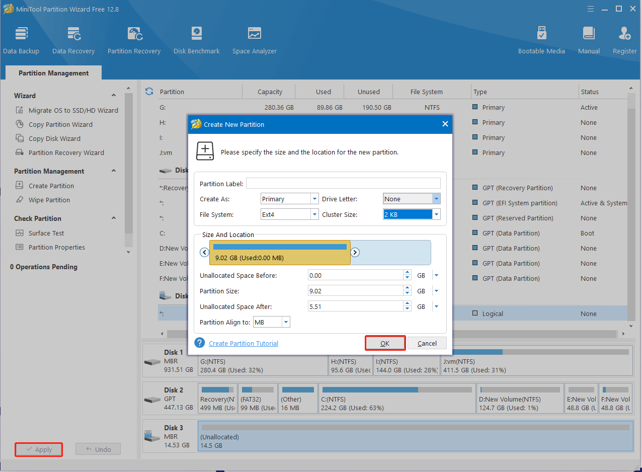Image resolution: width=642 pixels, height=472 pixels.
Task: Click Unallocated Space After value field
Action: coord(355,306)
